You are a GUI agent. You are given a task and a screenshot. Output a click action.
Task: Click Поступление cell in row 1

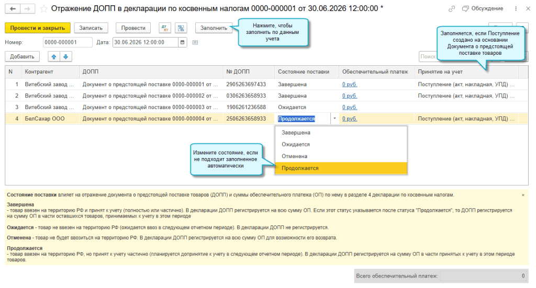tap(466, 84)
